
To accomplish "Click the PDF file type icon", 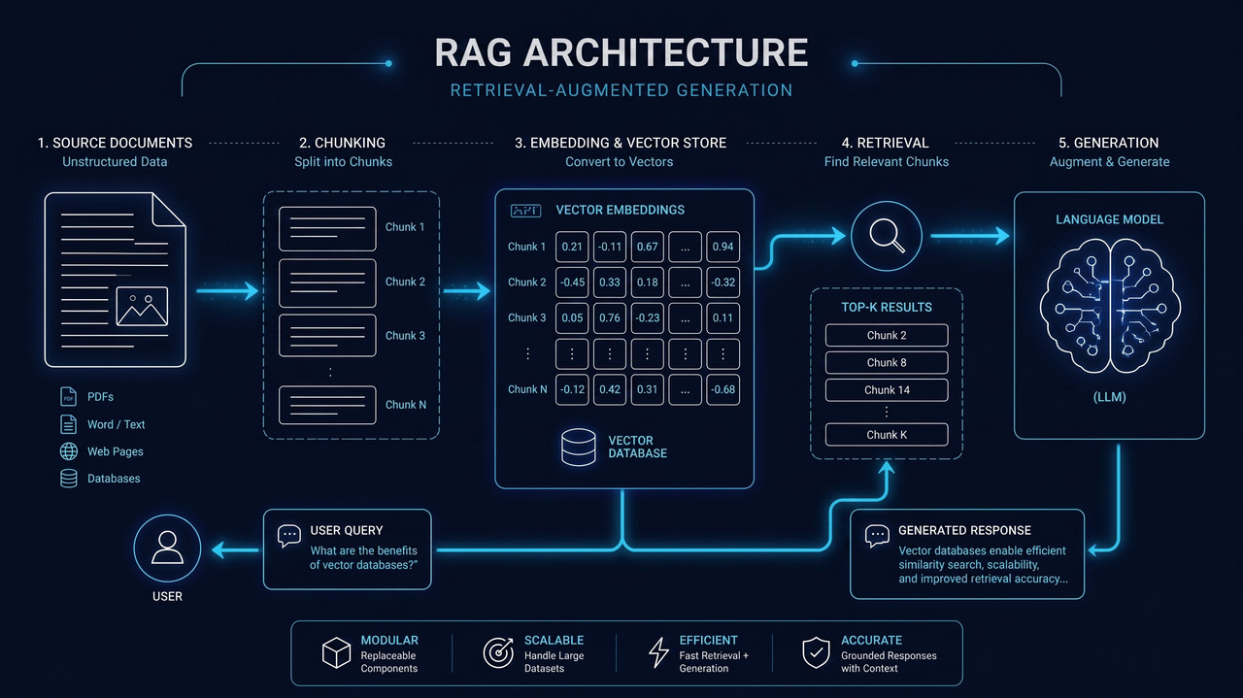I will click(x=69, y=397).
